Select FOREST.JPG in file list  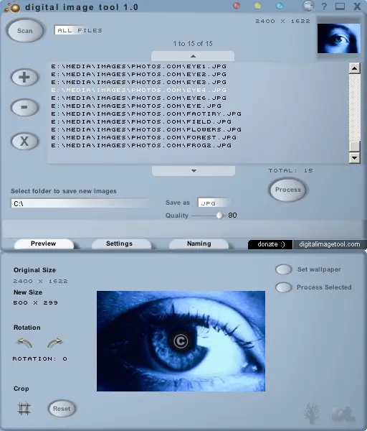pos(144,137)
